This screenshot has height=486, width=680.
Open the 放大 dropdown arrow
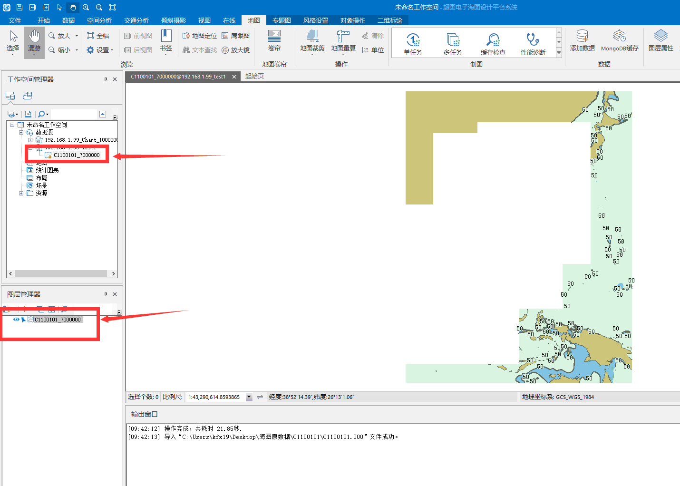(x=77, y=36)
